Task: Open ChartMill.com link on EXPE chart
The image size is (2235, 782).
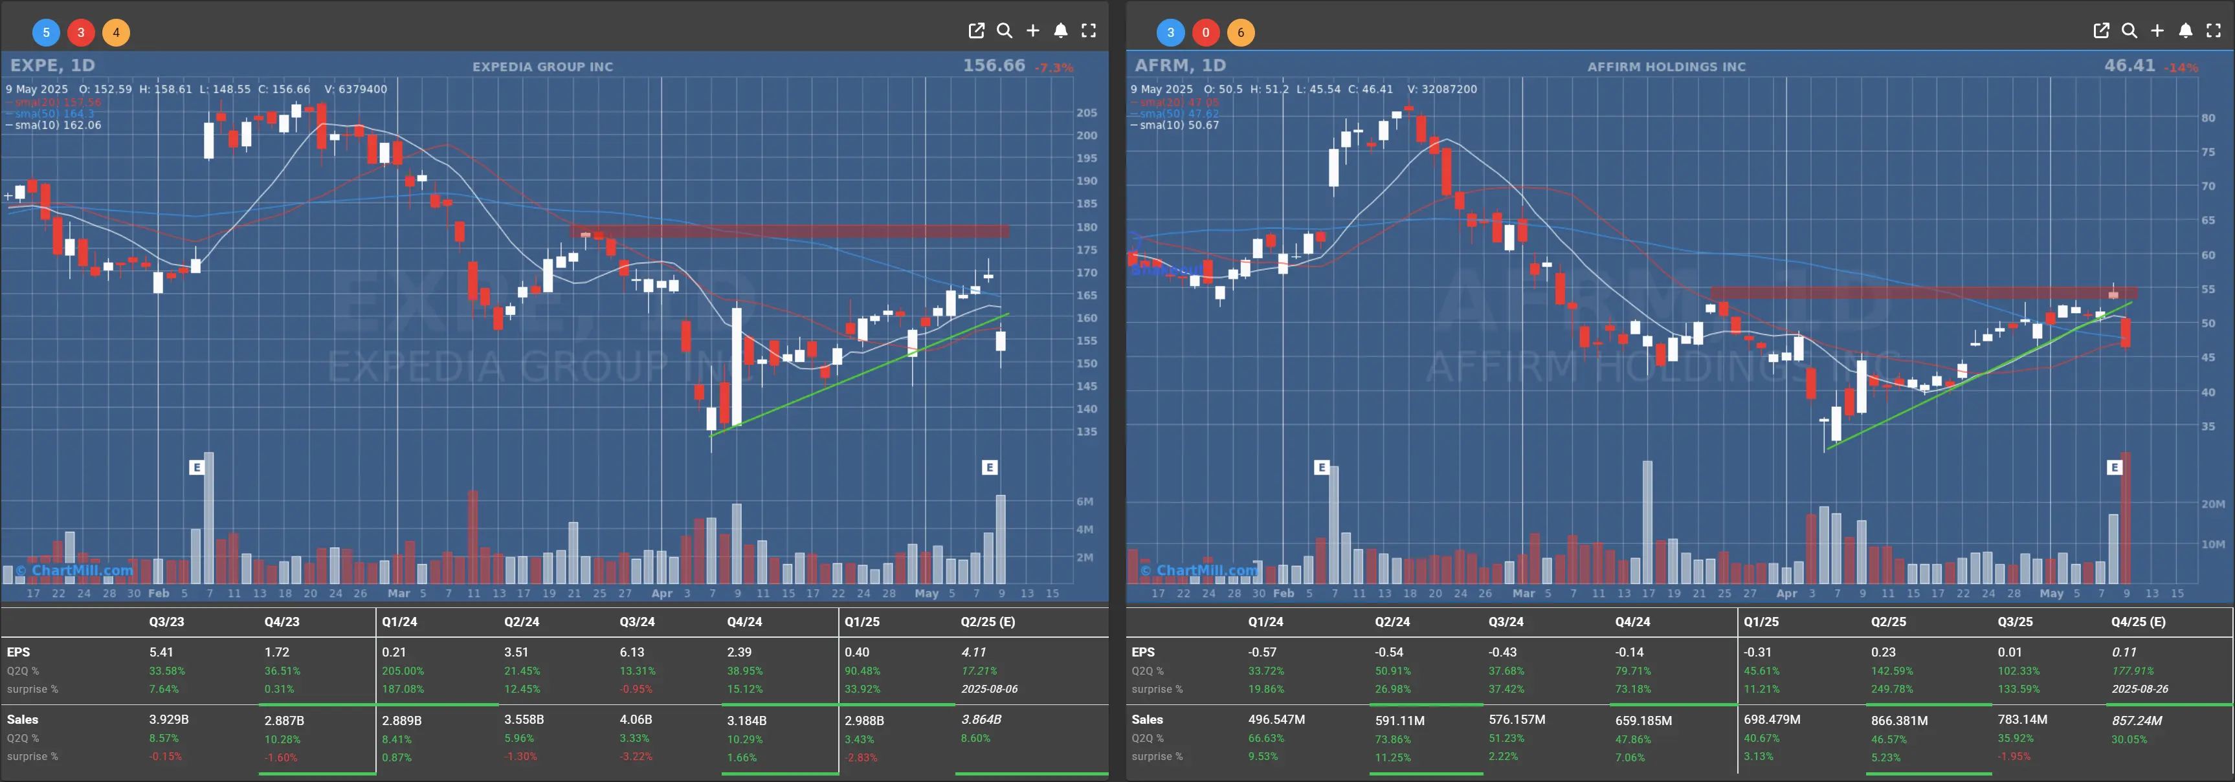Action: pyautogui.click(x=74, y=570)
